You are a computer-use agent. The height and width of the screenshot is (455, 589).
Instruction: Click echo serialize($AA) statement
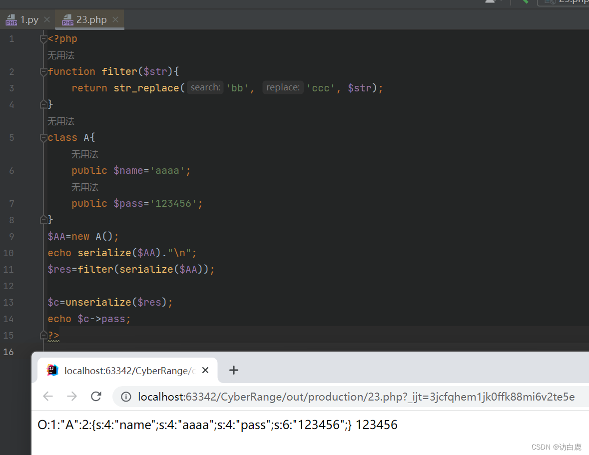122,253
